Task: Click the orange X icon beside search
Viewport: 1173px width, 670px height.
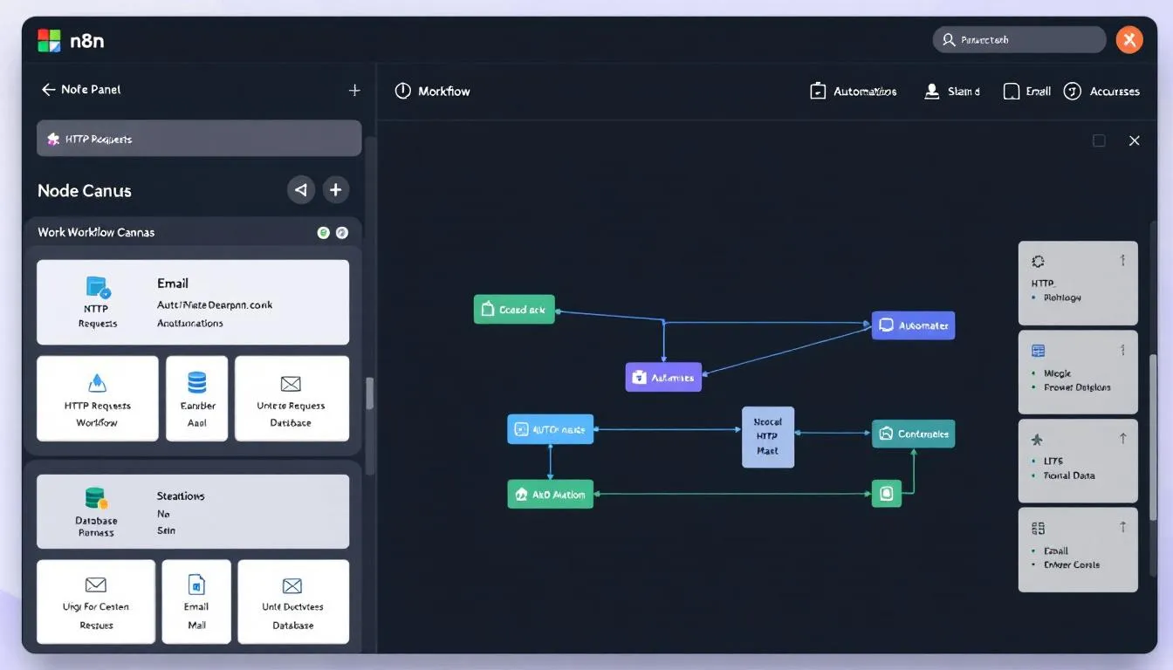Action: coord(1128,39)
